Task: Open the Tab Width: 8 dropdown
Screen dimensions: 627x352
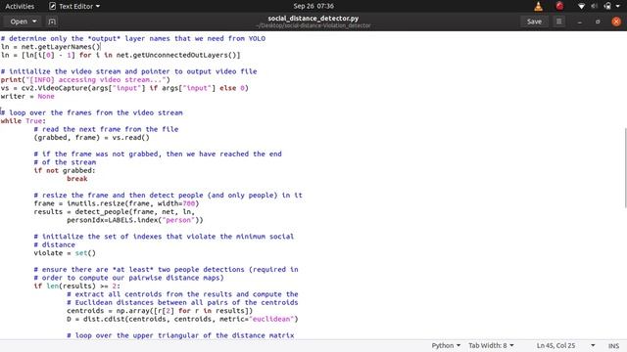Action: point(491,345)
